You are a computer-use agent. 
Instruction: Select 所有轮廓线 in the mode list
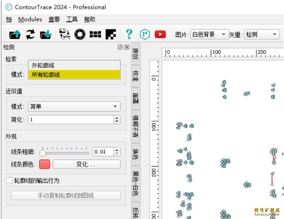(74, 75)
